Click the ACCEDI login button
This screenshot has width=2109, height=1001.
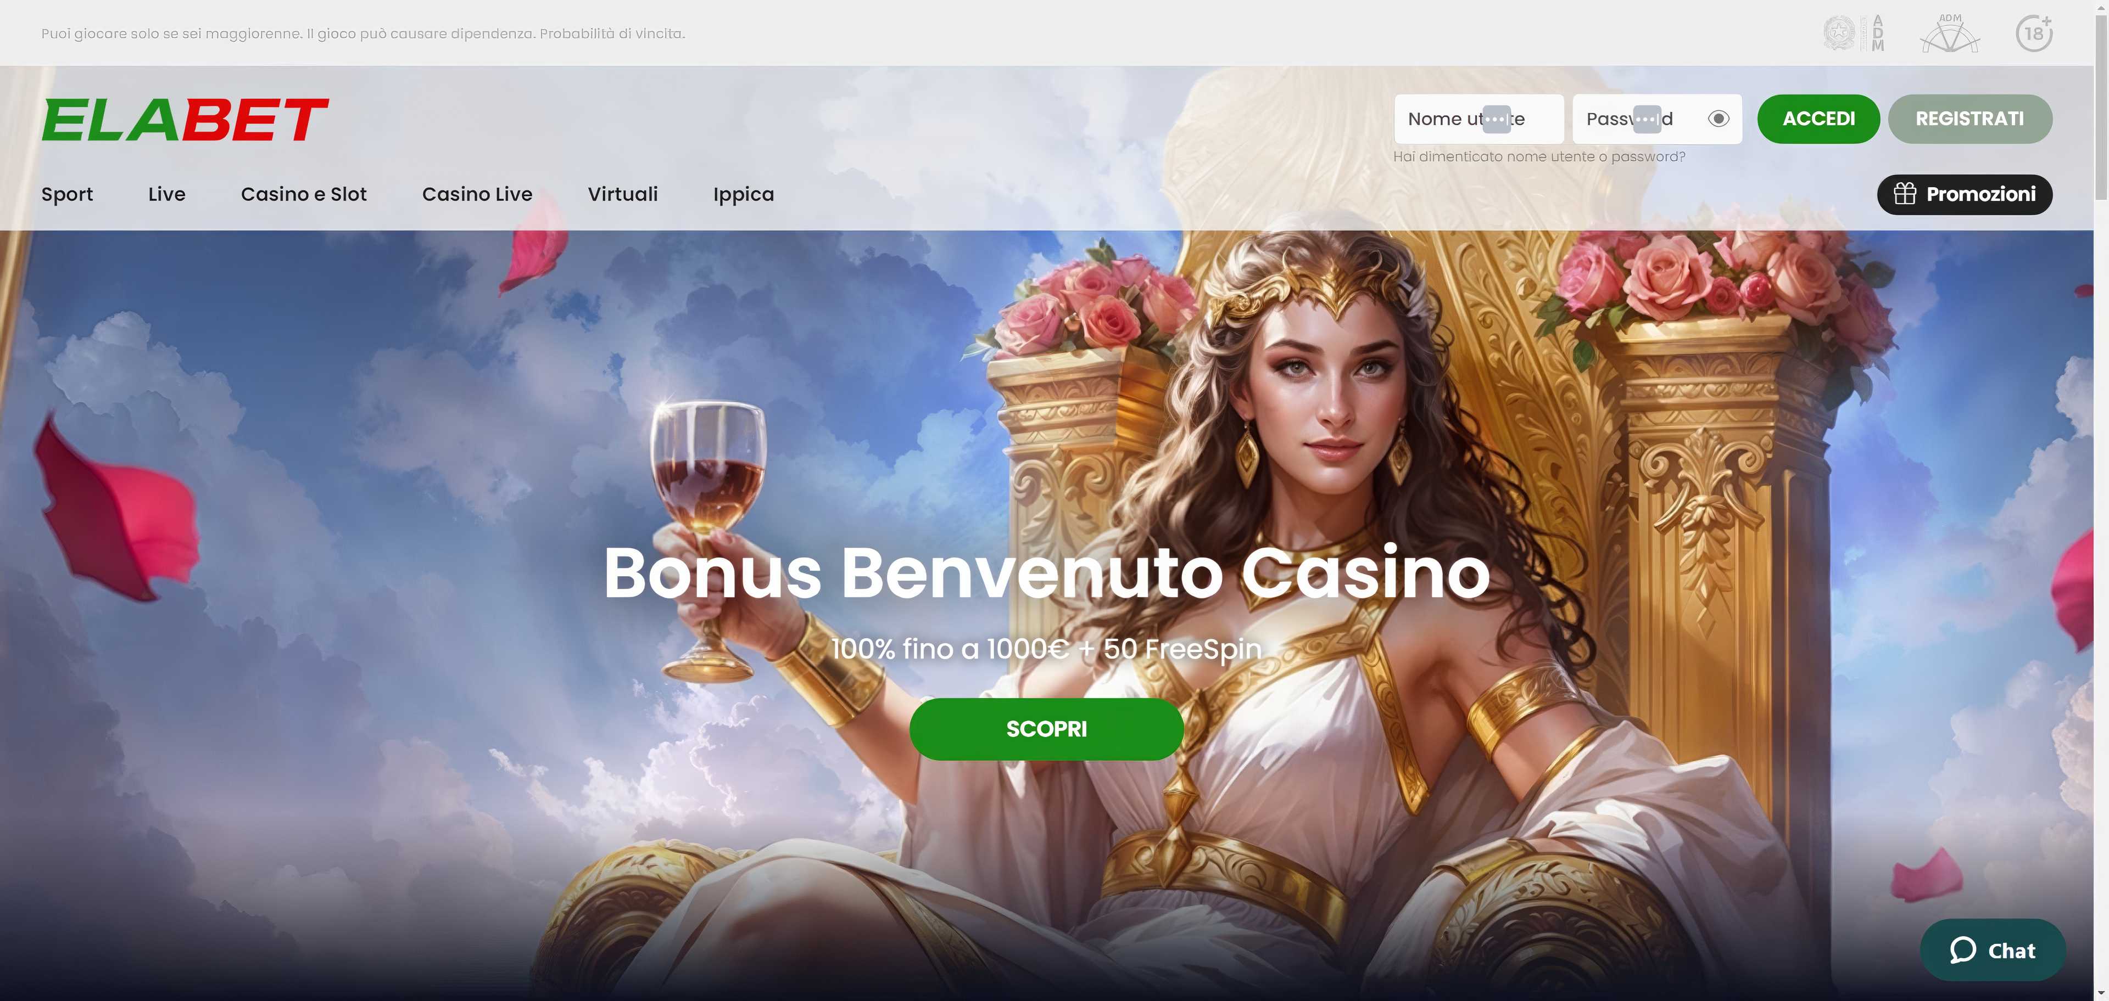pyautogui.click(x=1818, y=119)
